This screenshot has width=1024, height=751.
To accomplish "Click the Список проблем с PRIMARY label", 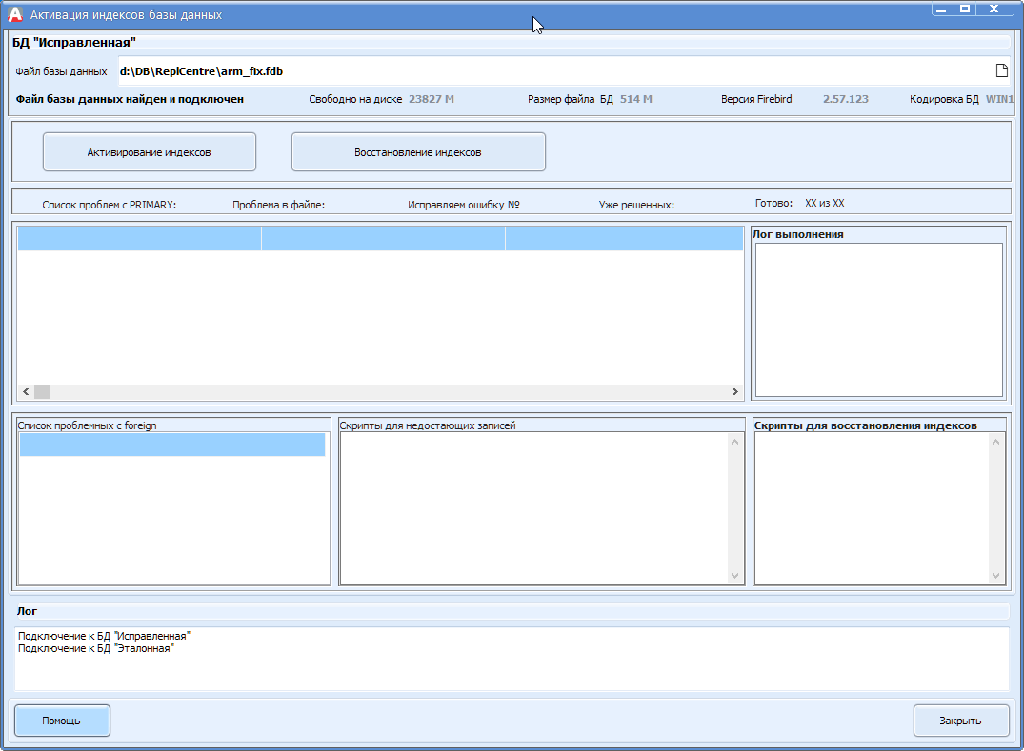I will point(109,205).
